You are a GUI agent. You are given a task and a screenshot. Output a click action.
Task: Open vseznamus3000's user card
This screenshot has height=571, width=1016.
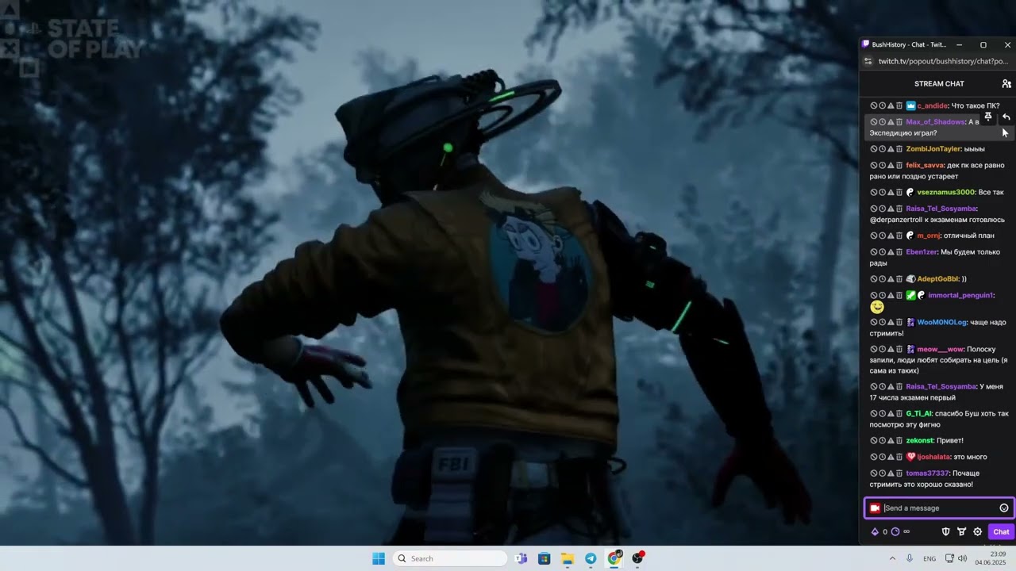tap(945, 193)
